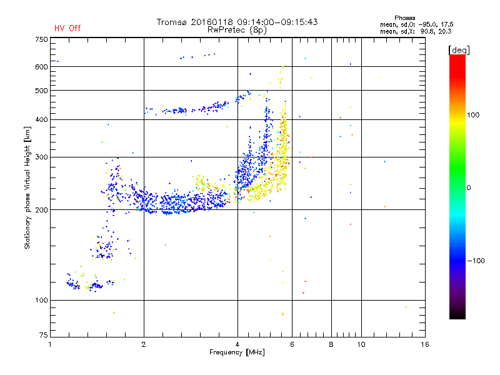
Task: Click the 400 label on the height axis
Action: 41,120
